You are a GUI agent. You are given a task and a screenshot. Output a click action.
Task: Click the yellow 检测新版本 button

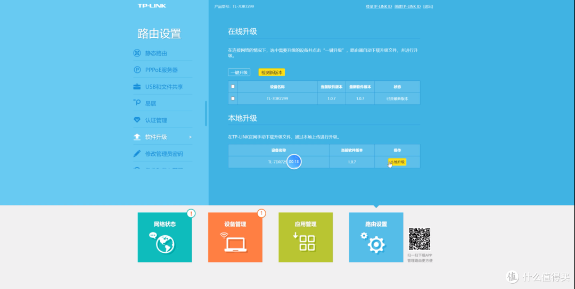pyautogui.click(x=272, y=72)
